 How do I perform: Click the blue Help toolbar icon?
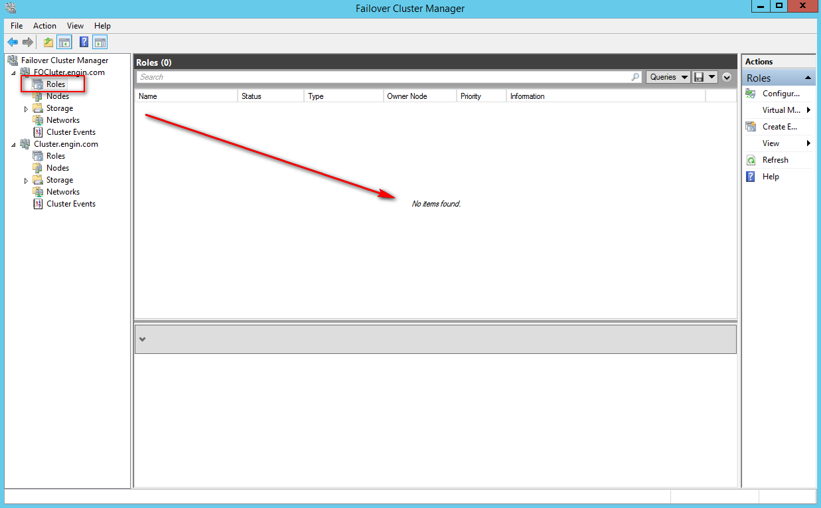84,42
